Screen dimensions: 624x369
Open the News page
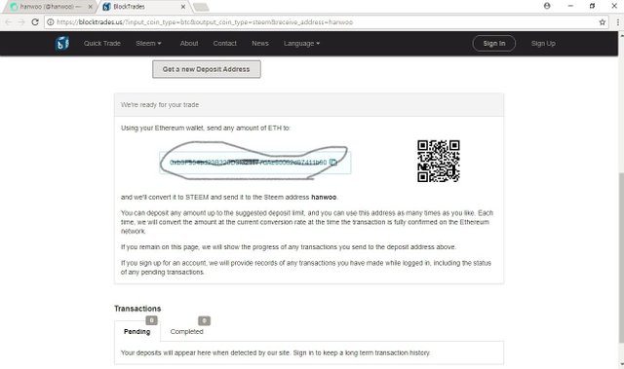click(x=260, y=43)
